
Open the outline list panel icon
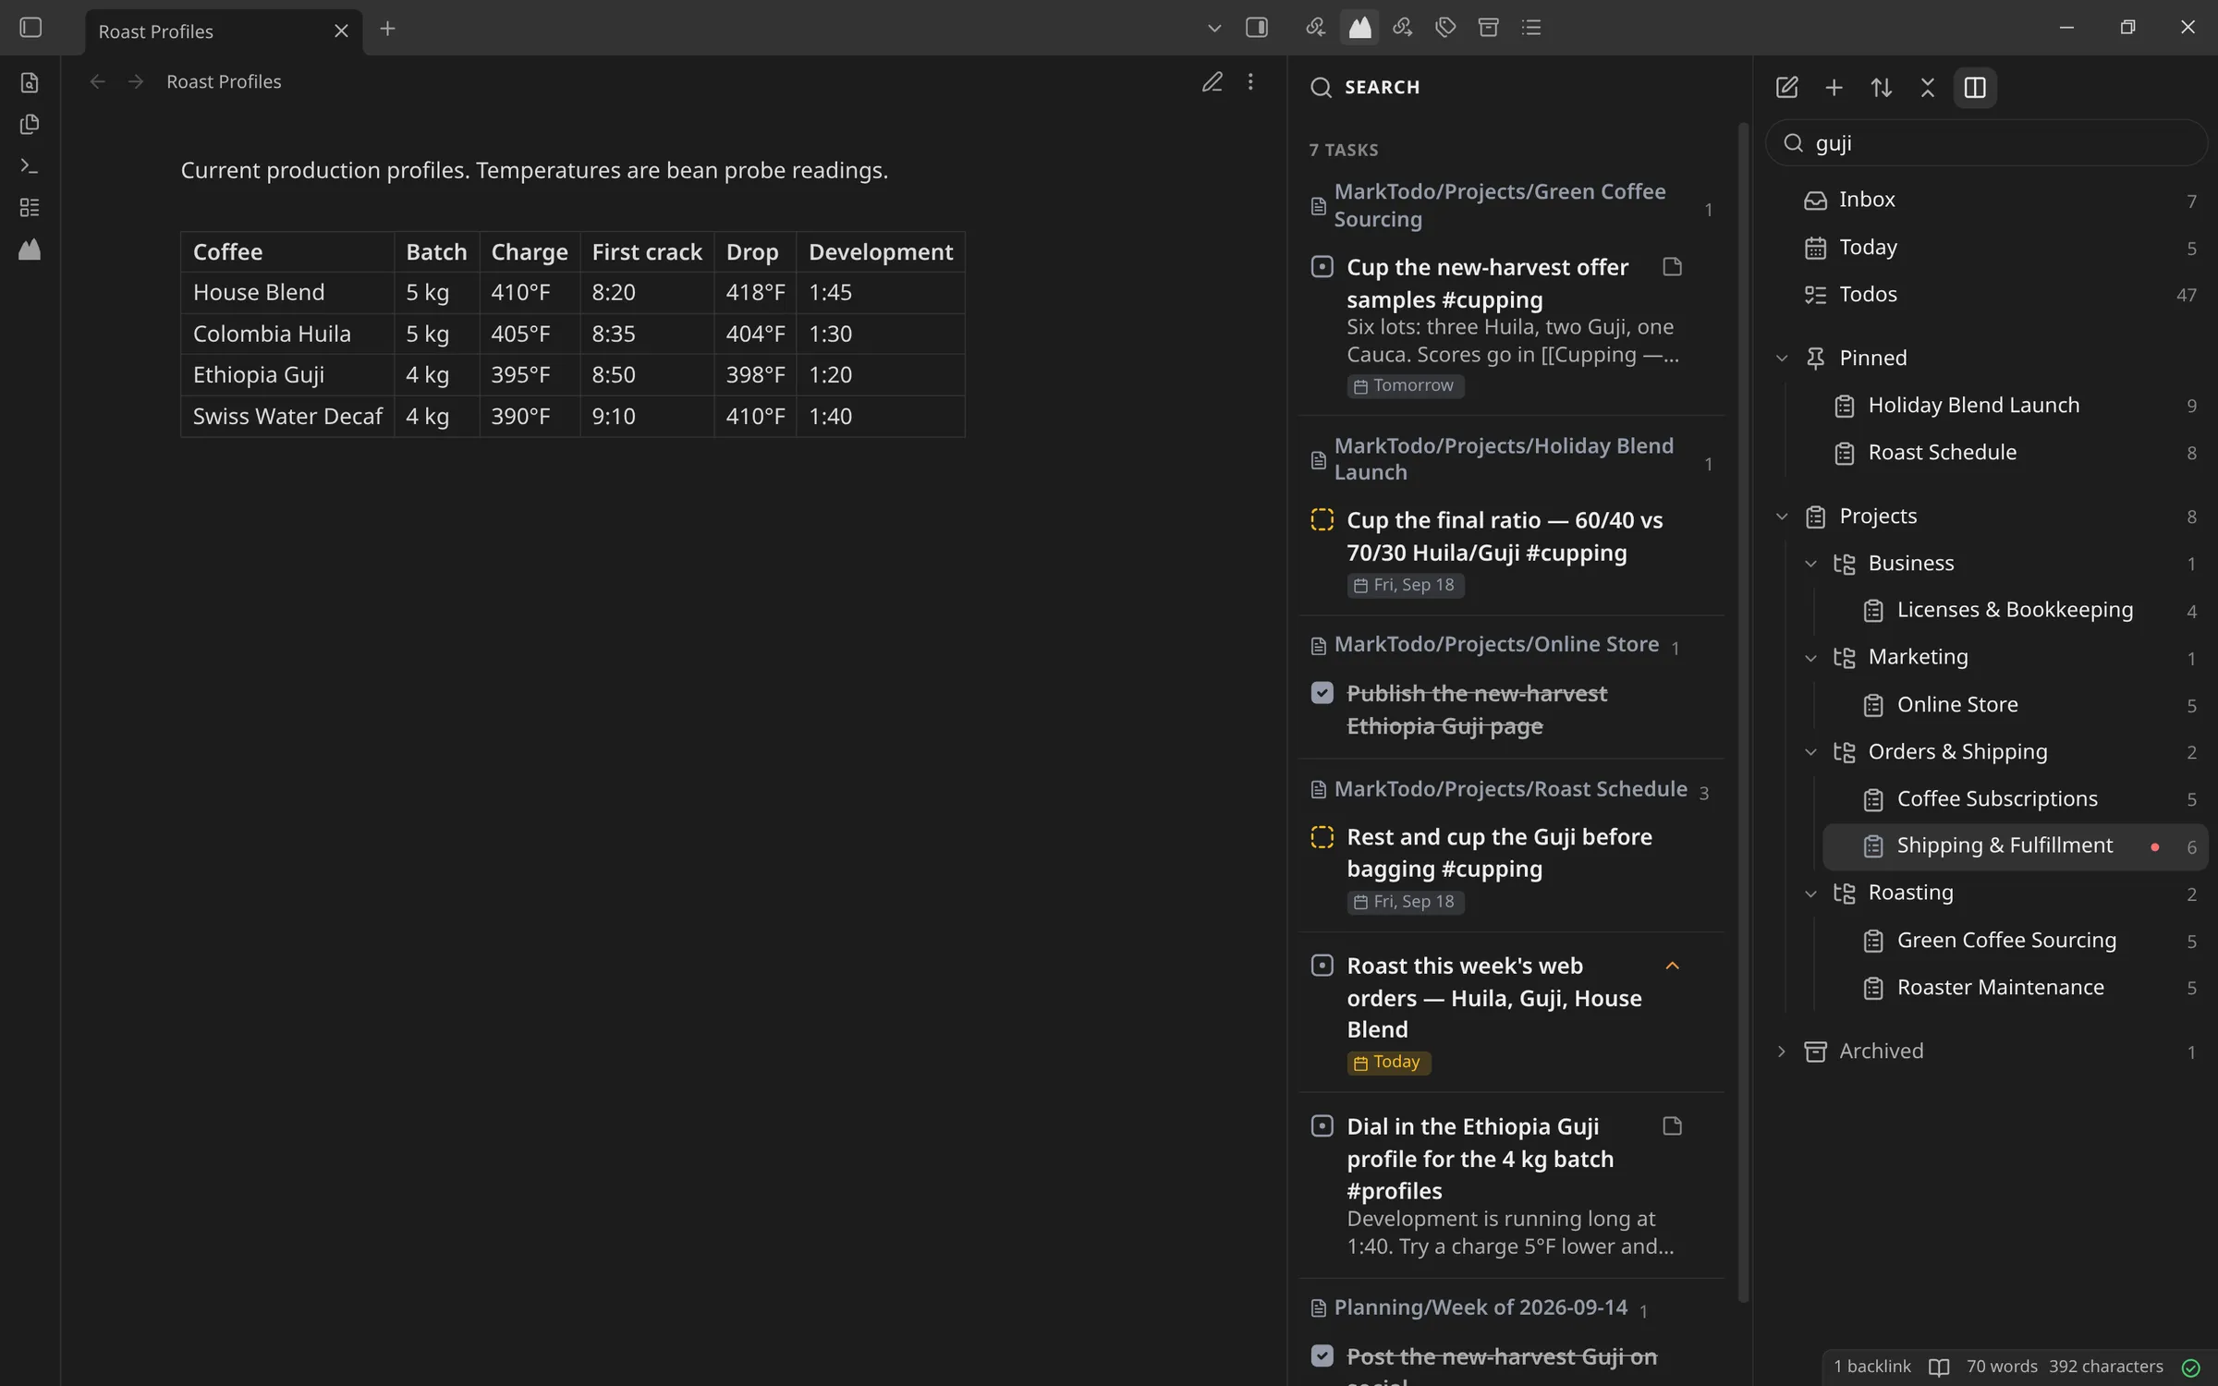coord(1531,28)
